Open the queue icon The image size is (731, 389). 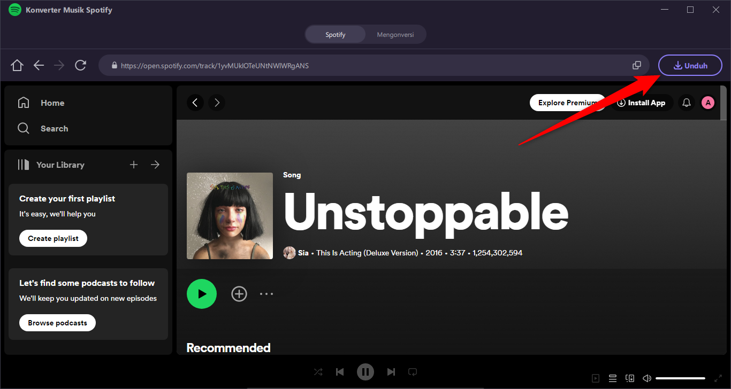point(613,378)
